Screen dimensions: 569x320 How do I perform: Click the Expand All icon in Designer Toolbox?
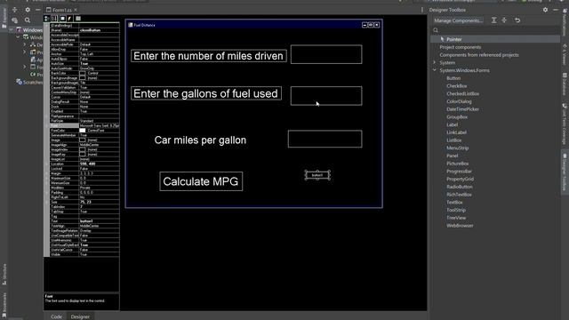point(494,20)
